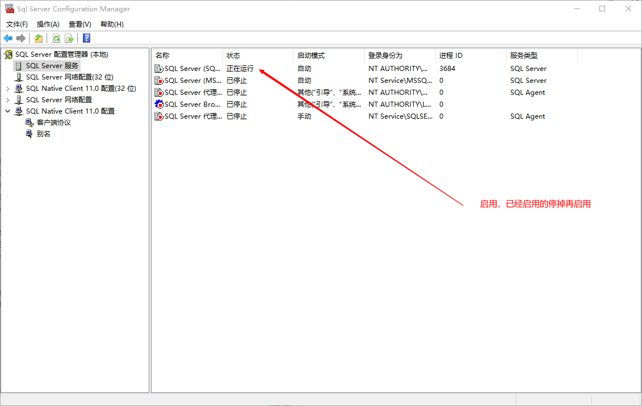Screen dimensions: 642x406
Task: Click the NT AUTHORITY\L... login cell
Action: click(399, 104)
